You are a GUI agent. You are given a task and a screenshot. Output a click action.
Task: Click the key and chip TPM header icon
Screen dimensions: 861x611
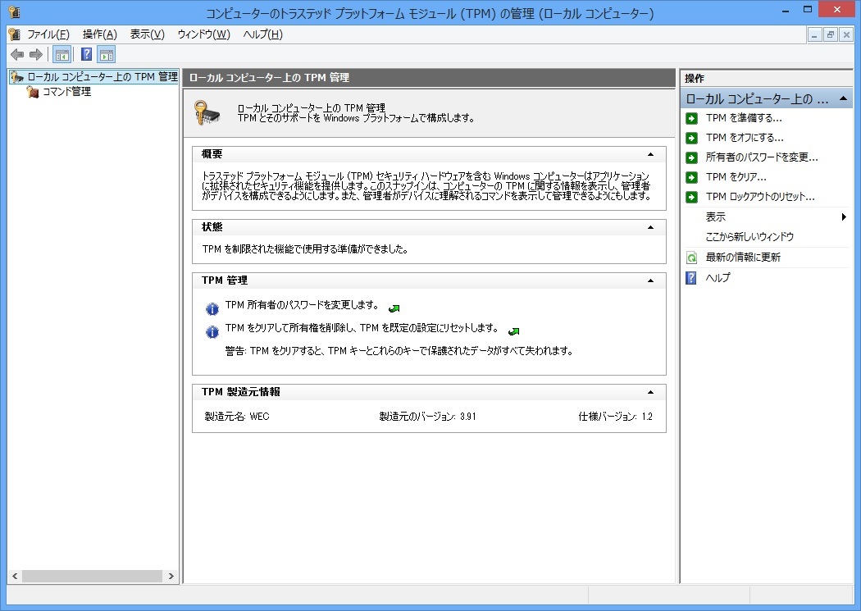pyautogui.click(x=207, y=112)
